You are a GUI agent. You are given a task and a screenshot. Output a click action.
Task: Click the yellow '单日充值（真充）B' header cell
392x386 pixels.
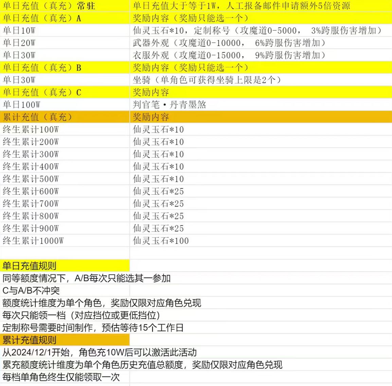point(42,68)
